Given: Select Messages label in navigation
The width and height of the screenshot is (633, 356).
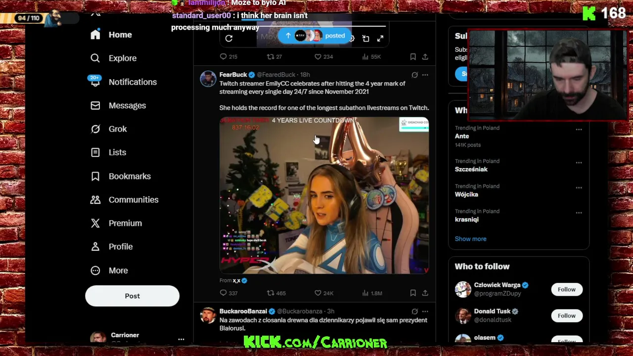Looking at the screenshot, I should (127, 105).
